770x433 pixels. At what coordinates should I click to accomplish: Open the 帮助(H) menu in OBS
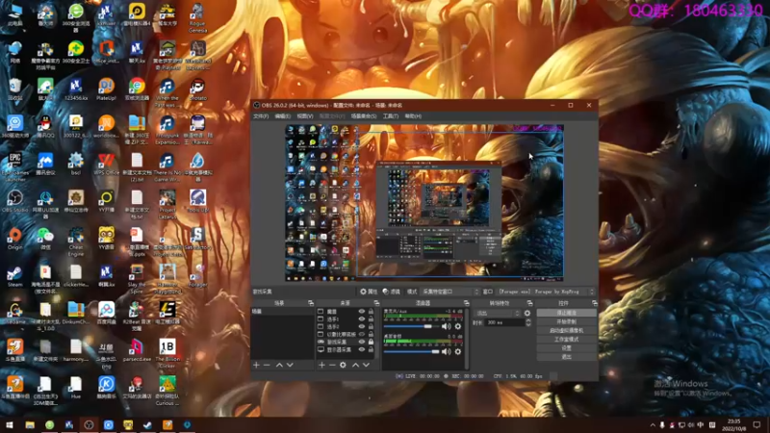[x=413, y=116]
